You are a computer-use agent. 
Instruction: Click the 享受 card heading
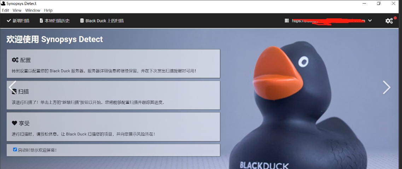coord(24,123)
